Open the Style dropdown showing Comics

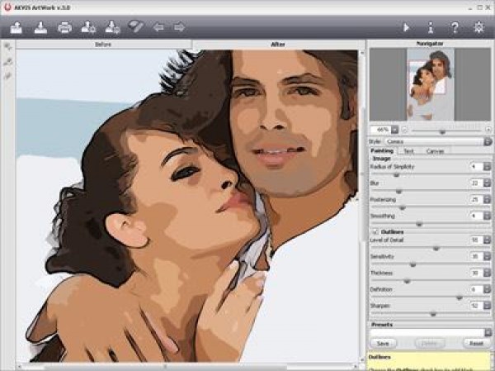487,141
